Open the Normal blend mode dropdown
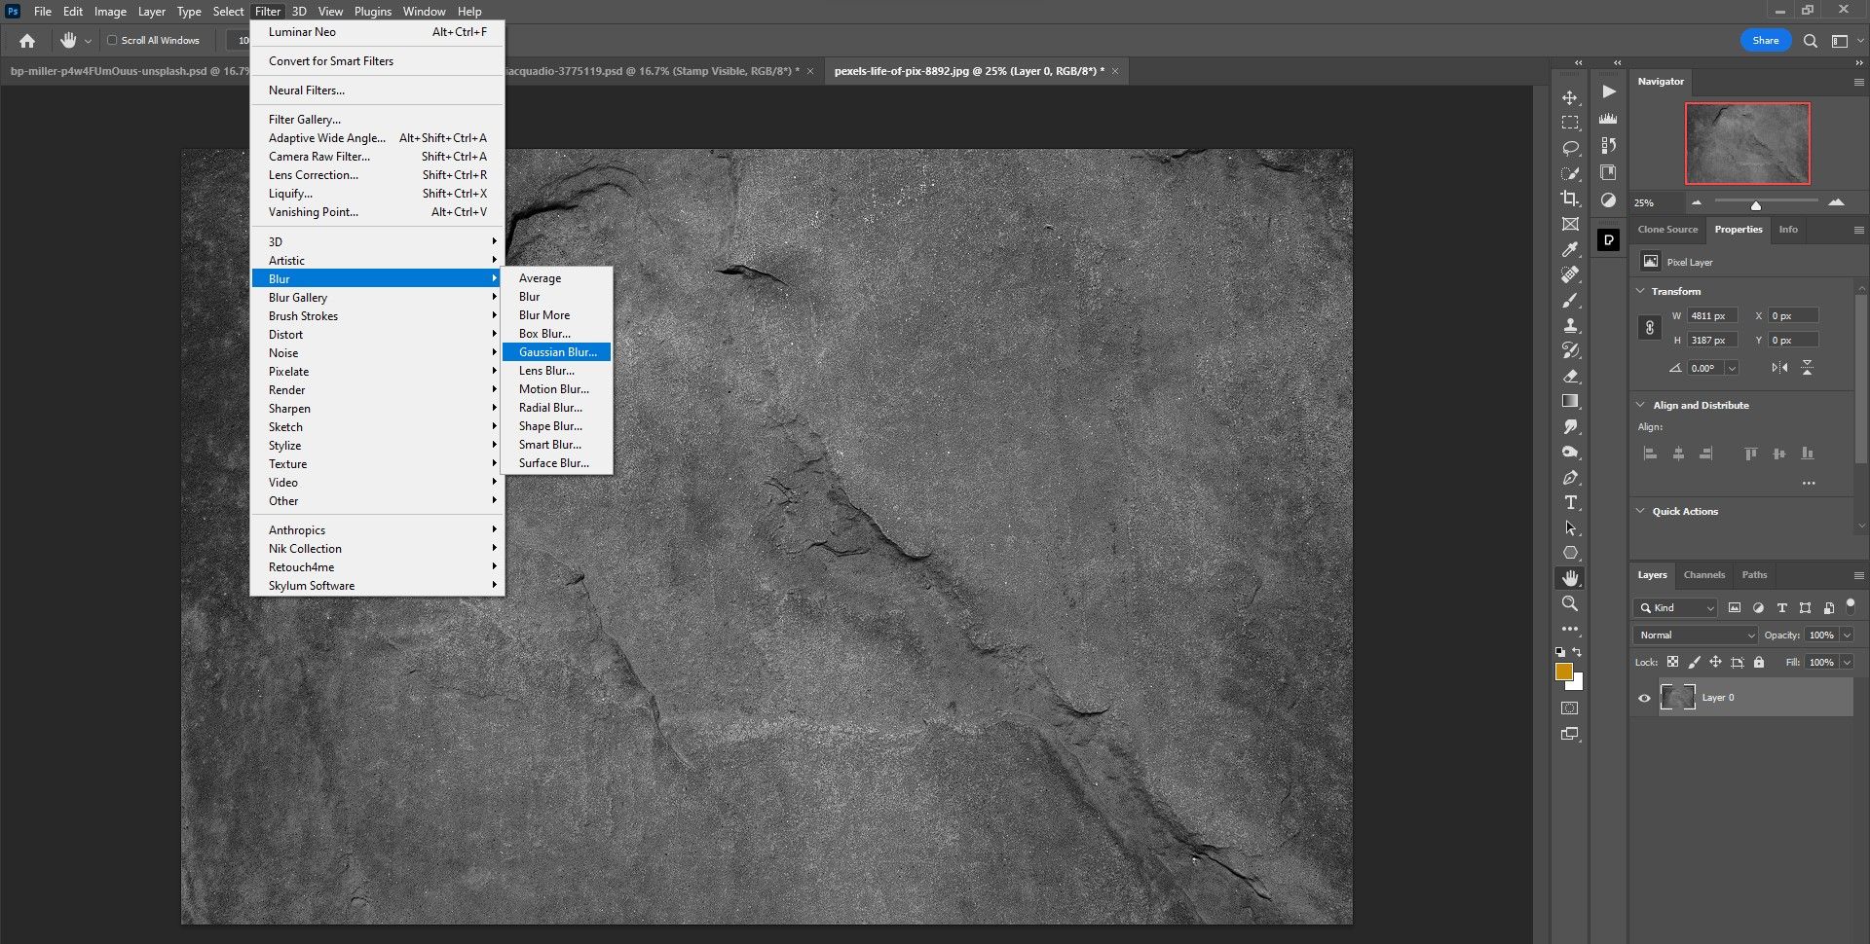Image resolution: width=1870 pixels, height=944 pixels. click(1695, 635)
